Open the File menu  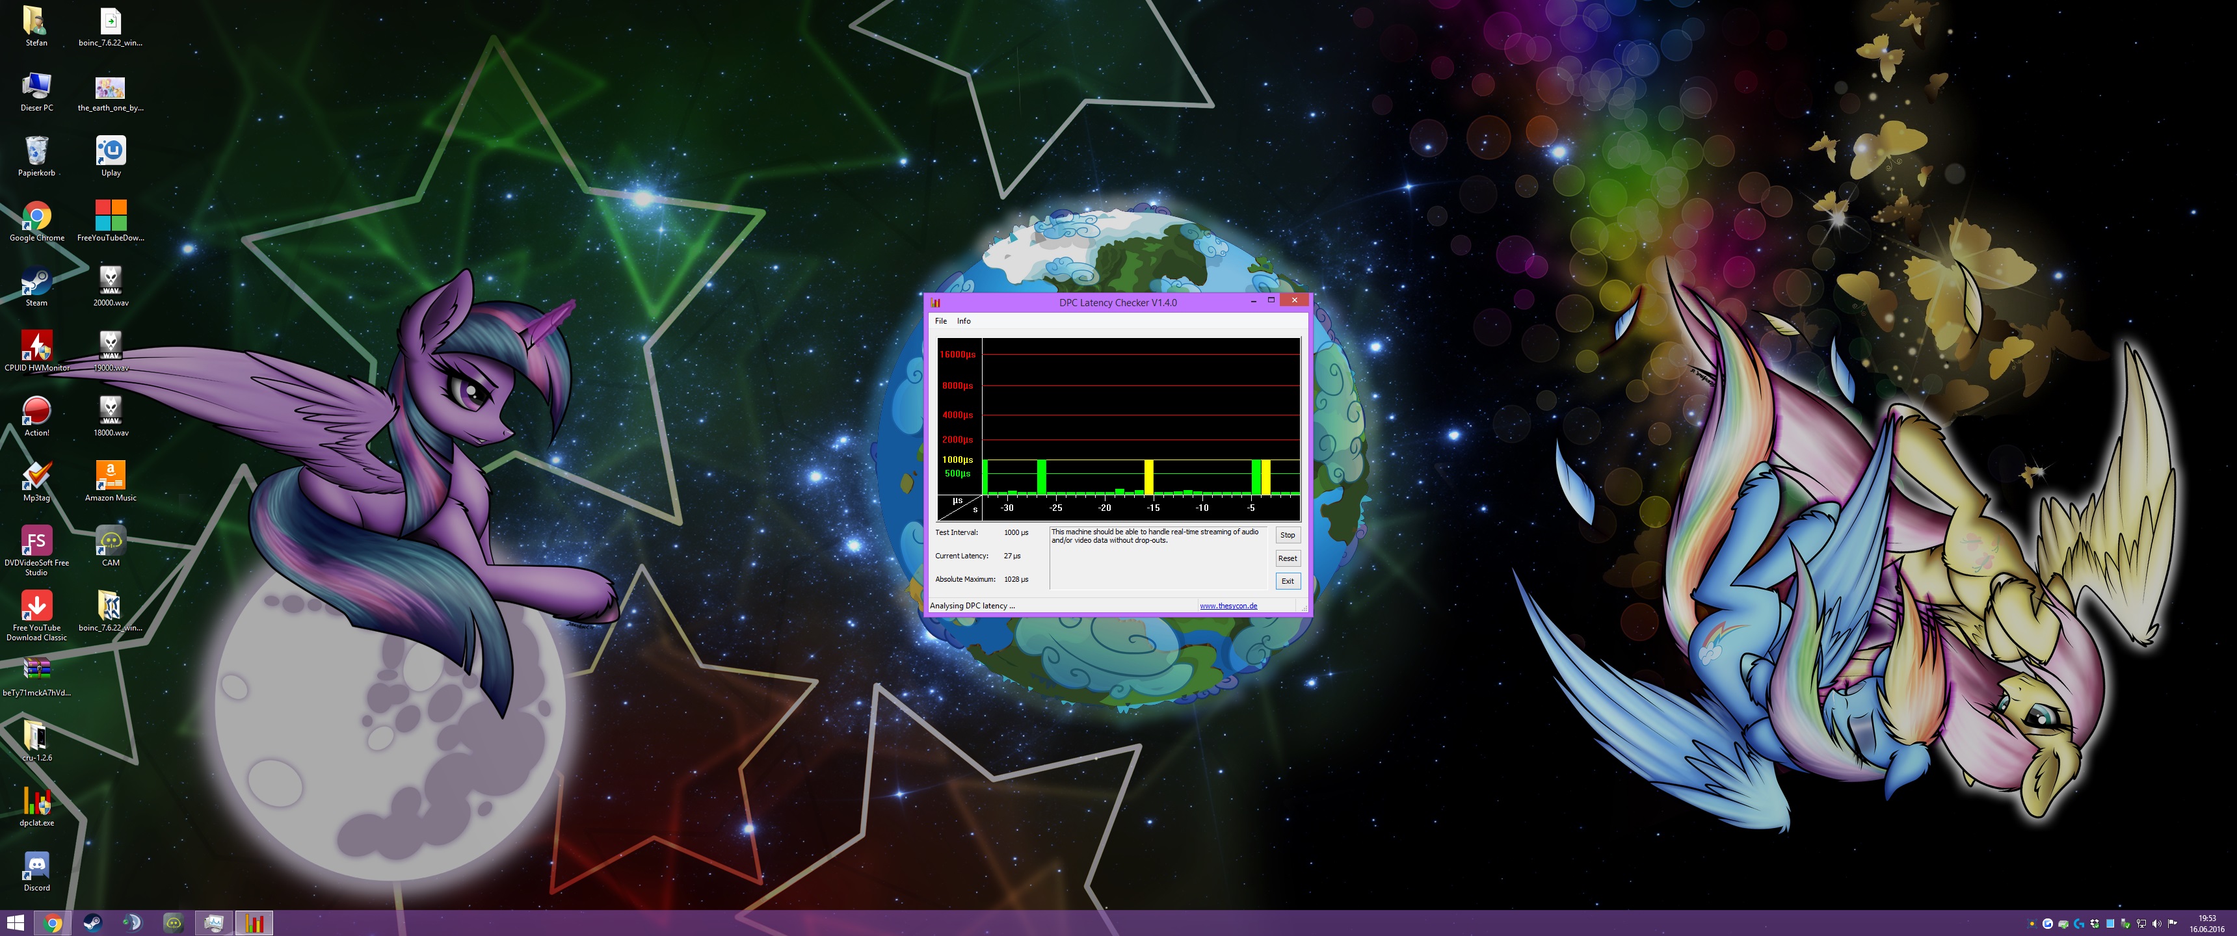(940, 321)
